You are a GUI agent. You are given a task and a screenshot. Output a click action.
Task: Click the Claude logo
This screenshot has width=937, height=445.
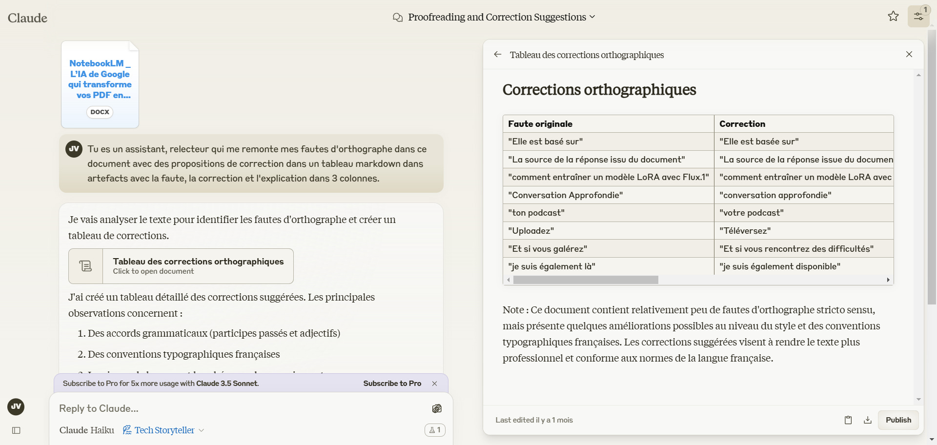coord(27,18)
